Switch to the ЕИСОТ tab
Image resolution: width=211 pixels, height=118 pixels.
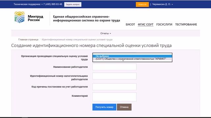coord(130,25)
